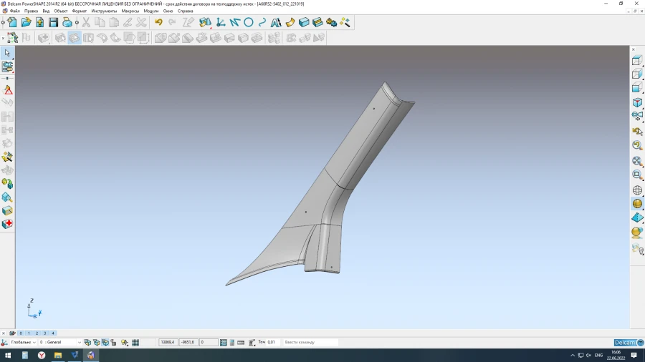
Task: Toggle the grid display icon
Action: [x=135, y=343]
